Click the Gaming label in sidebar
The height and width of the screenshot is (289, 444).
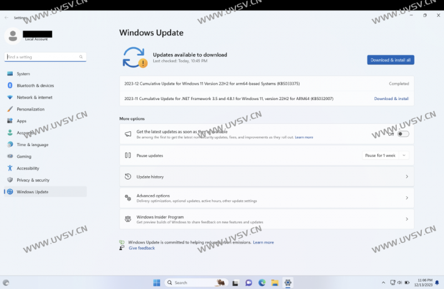(24, 156)
